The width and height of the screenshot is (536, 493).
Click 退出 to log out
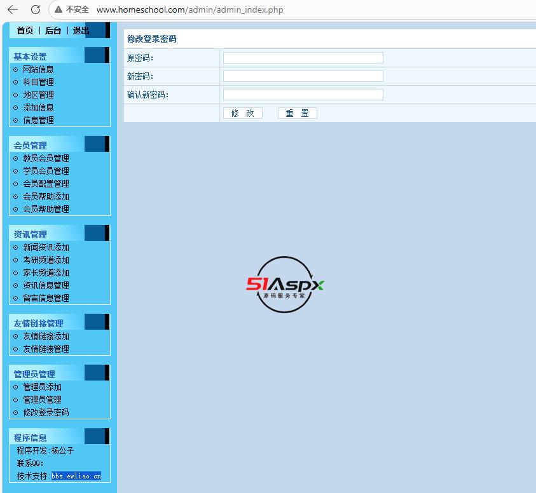[81, 30]
